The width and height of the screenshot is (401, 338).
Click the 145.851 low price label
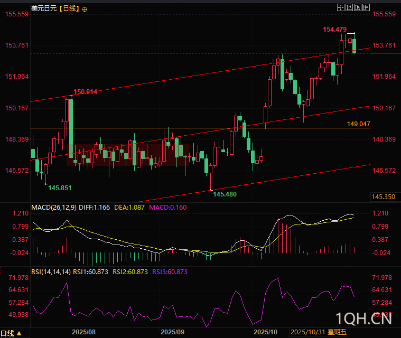click(60, 188)
